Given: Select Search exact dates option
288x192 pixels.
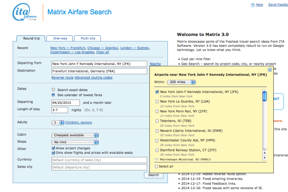Looking at the screenshot, I should pos(53,90).
